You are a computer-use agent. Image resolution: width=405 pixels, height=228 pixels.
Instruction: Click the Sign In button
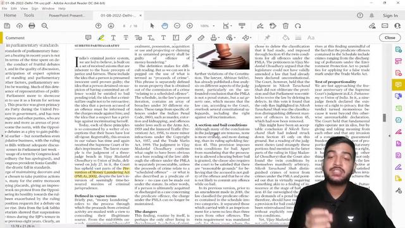(390, 15)
